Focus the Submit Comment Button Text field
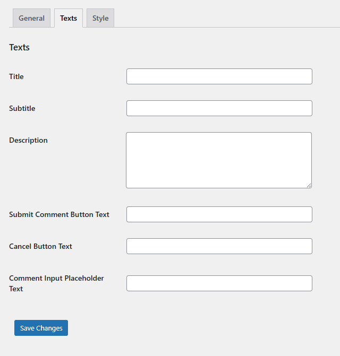The height and width of the screenshot is (356, 340). [x=219, y=214]
